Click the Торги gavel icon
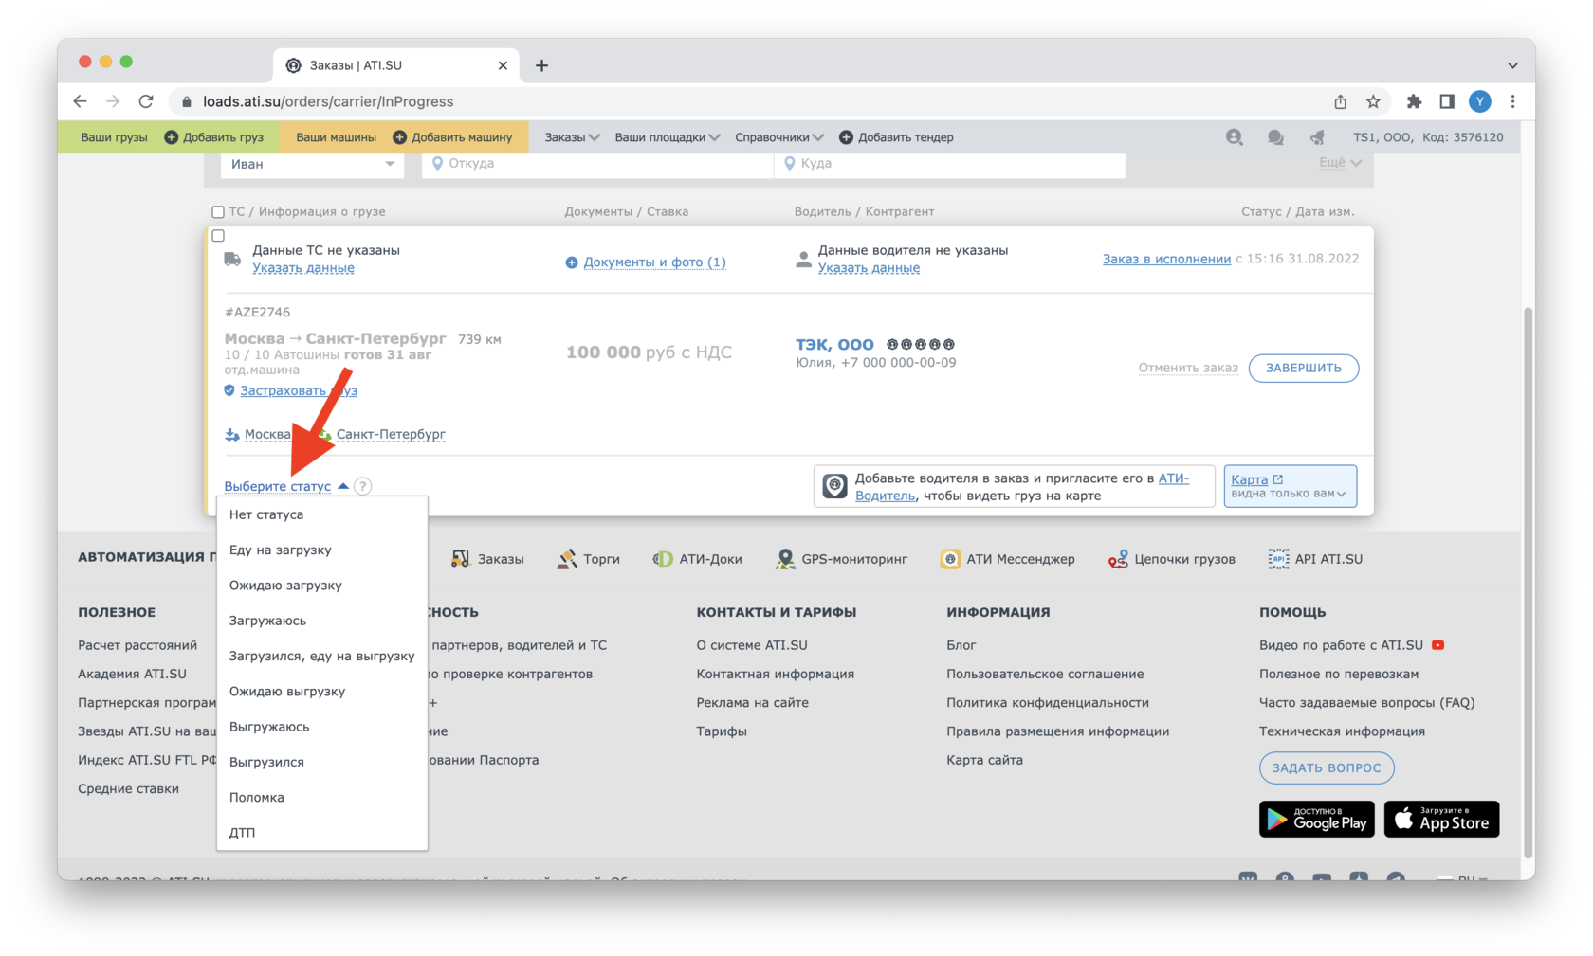 click(567, 559)
